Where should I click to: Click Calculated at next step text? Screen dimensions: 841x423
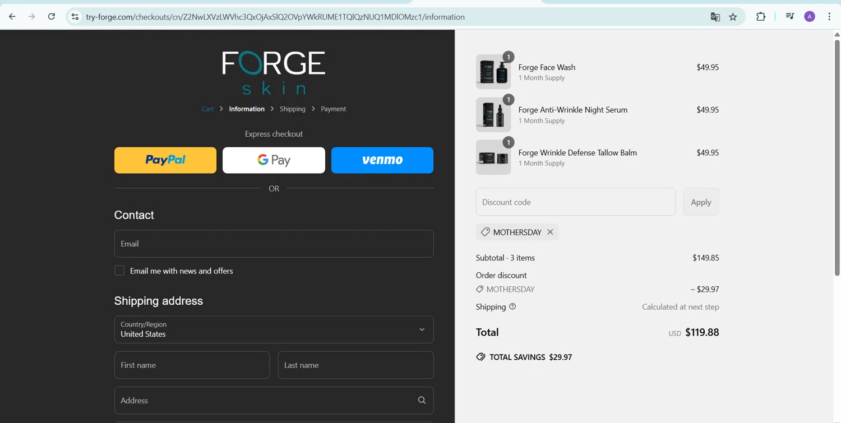point(681,306)
